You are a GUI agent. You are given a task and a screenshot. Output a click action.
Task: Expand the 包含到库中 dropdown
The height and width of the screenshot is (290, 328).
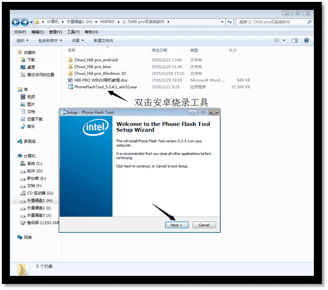tap(50, 41)
